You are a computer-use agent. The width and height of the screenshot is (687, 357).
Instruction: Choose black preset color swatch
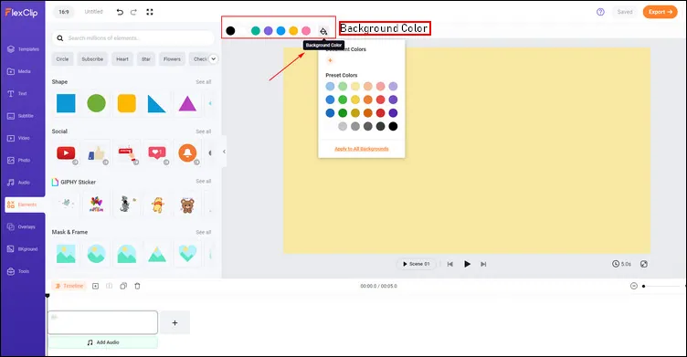tap(393, 126)
